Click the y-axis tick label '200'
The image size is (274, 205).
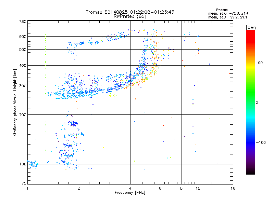point(23,115)
